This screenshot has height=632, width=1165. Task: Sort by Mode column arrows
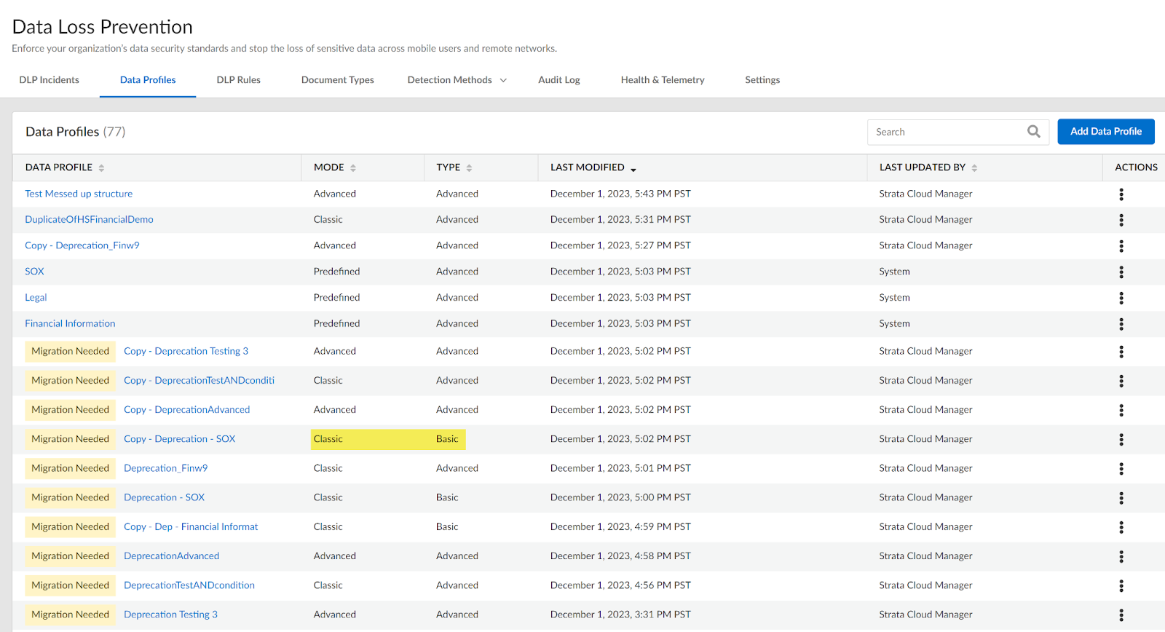pos(353,168)
